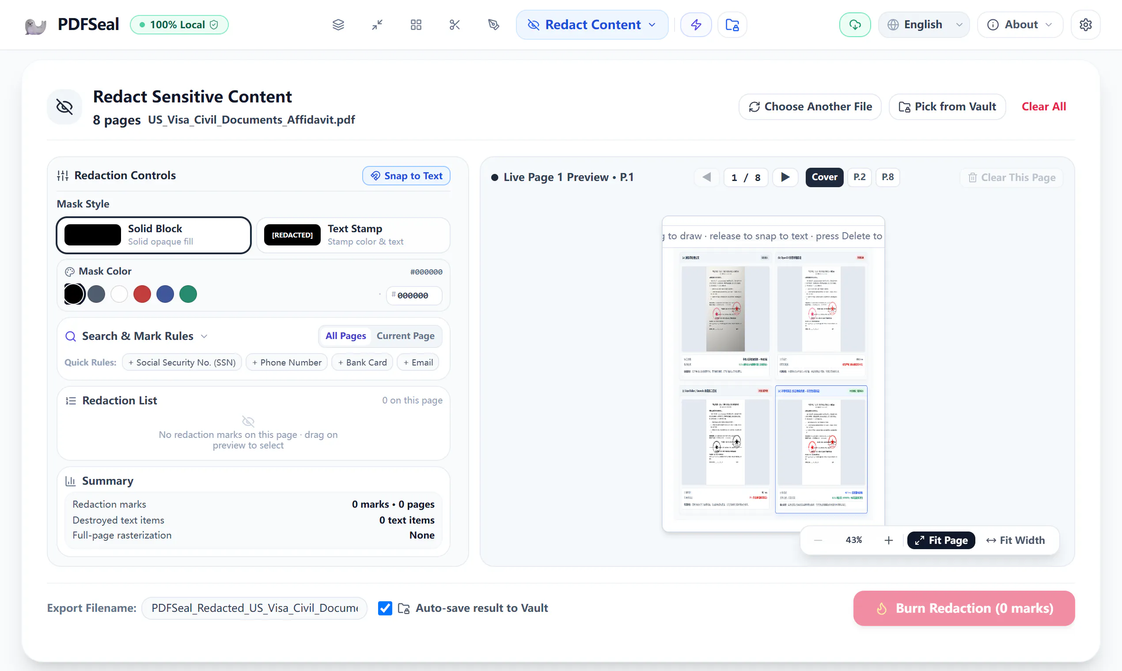Click Pick from Vault button
1122x671 pixels.
[948, 107]
